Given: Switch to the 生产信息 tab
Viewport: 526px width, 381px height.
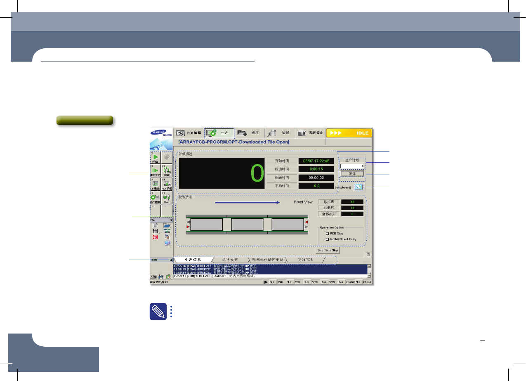Looking at the screenshot, I should click(193, 260).
